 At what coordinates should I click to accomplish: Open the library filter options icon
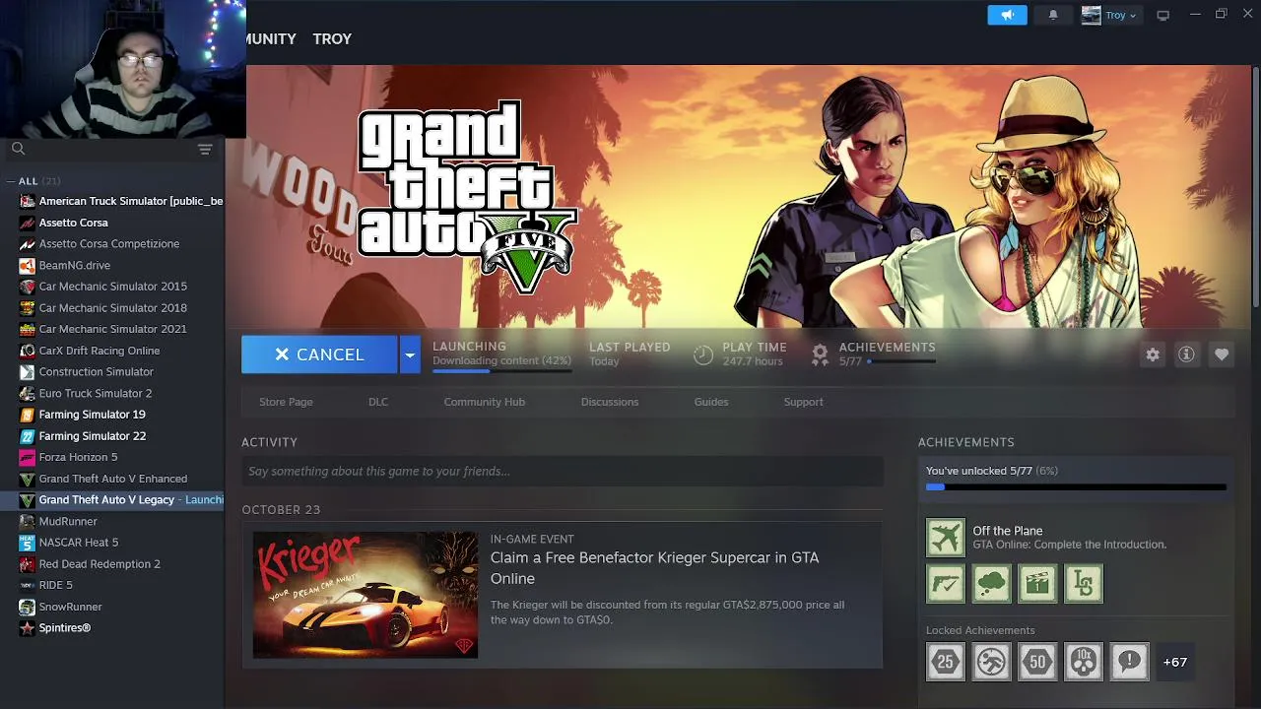click(205, 149)
